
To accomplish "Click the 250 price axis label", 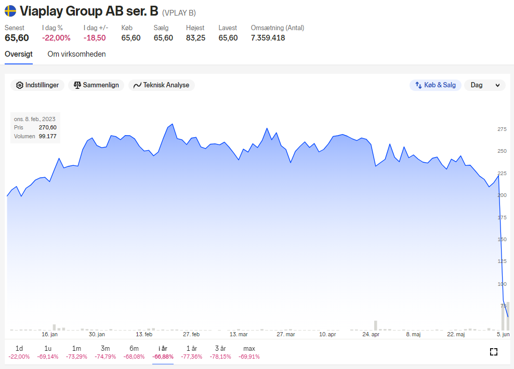I will tap(502, 151).
